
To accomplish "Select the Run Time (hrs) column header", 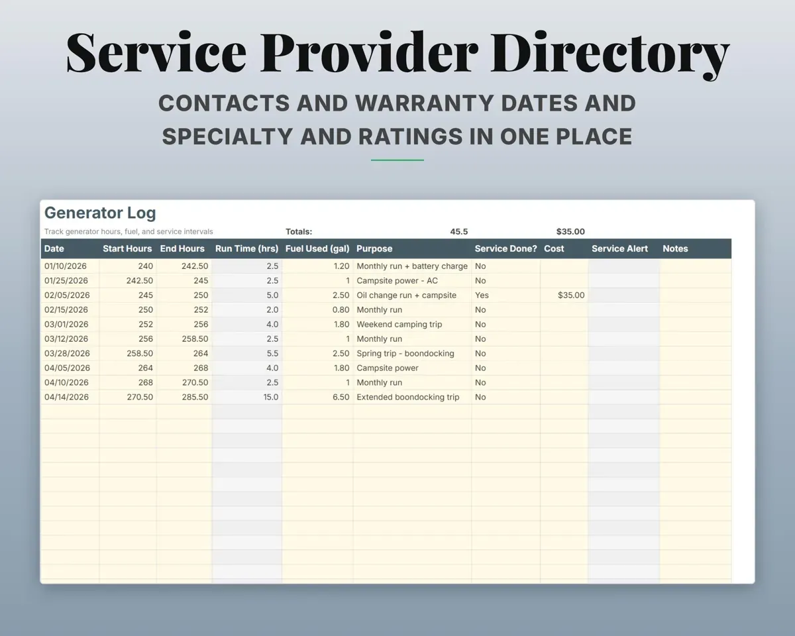I will pyautogui.click(x=246, y=248).
